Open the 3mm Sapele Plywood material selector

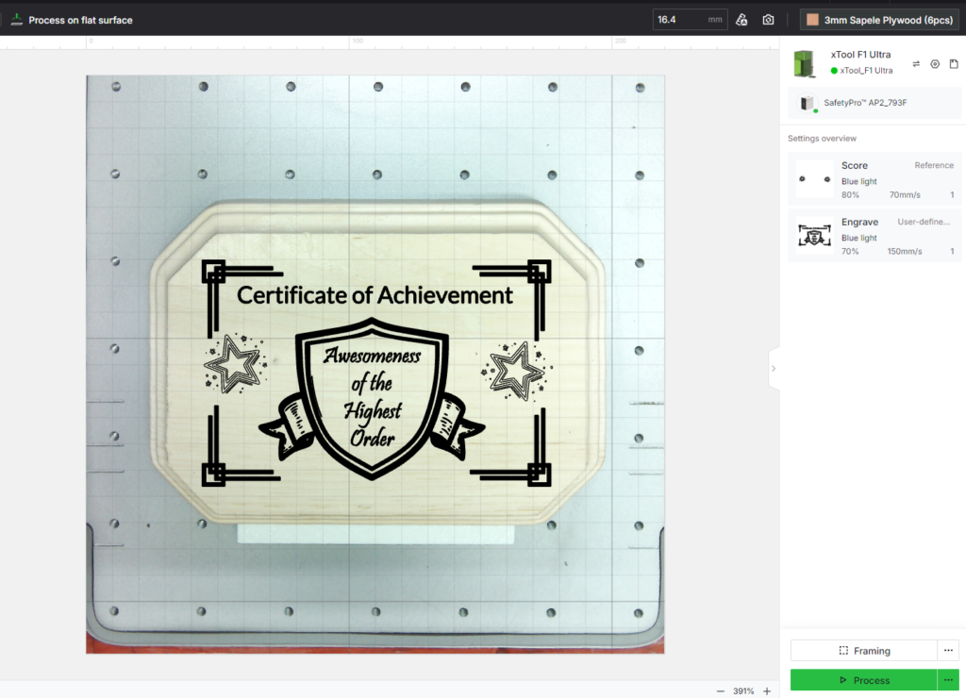880,20
